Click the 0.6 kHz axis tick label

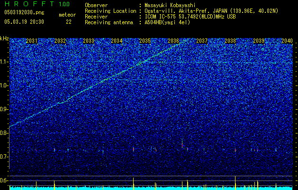4,180
